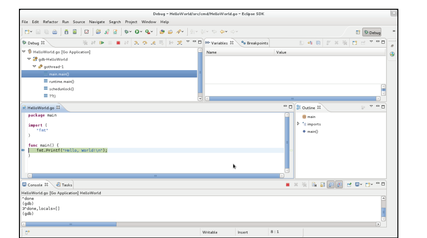Click the Open Type folder icon
This screenshot has height=238, width=427.
[x=162, y=32]
